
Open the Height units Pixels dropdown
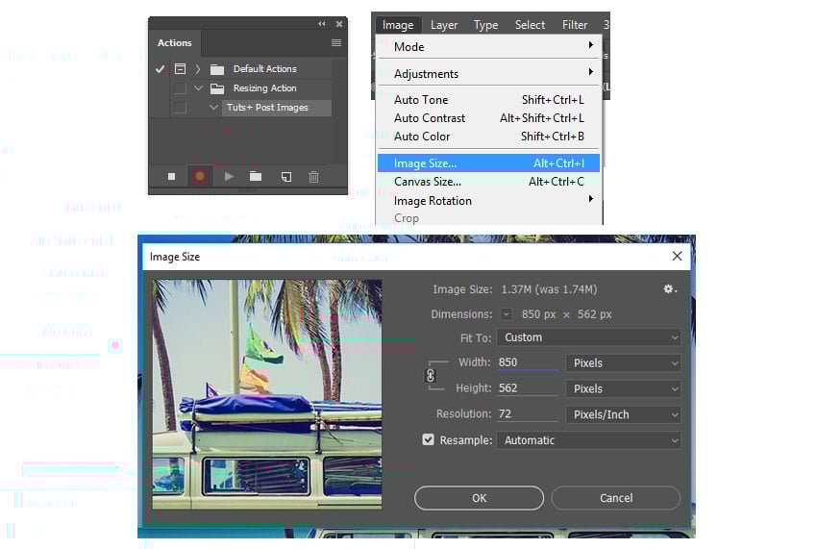coord(623,388)
